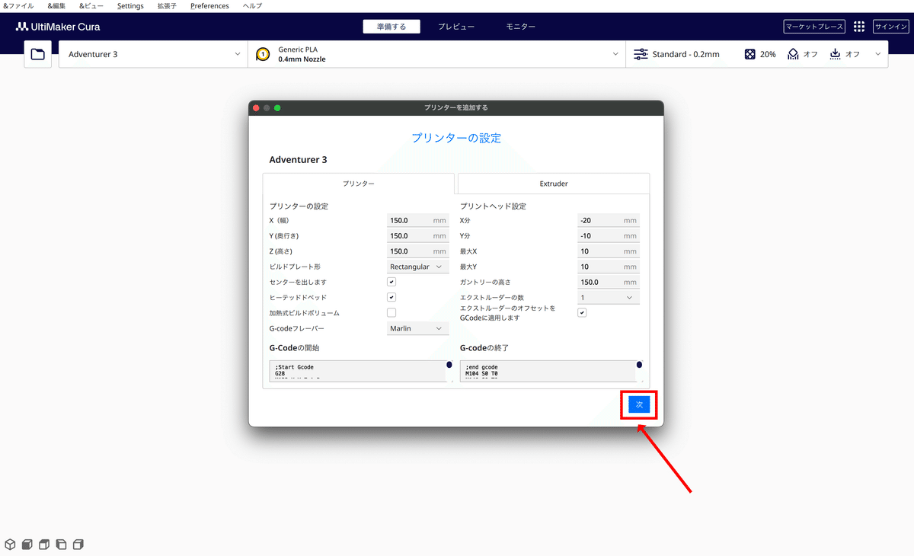Open the &ビュー menu
This screenshot has height=556, width=914.
92,6
